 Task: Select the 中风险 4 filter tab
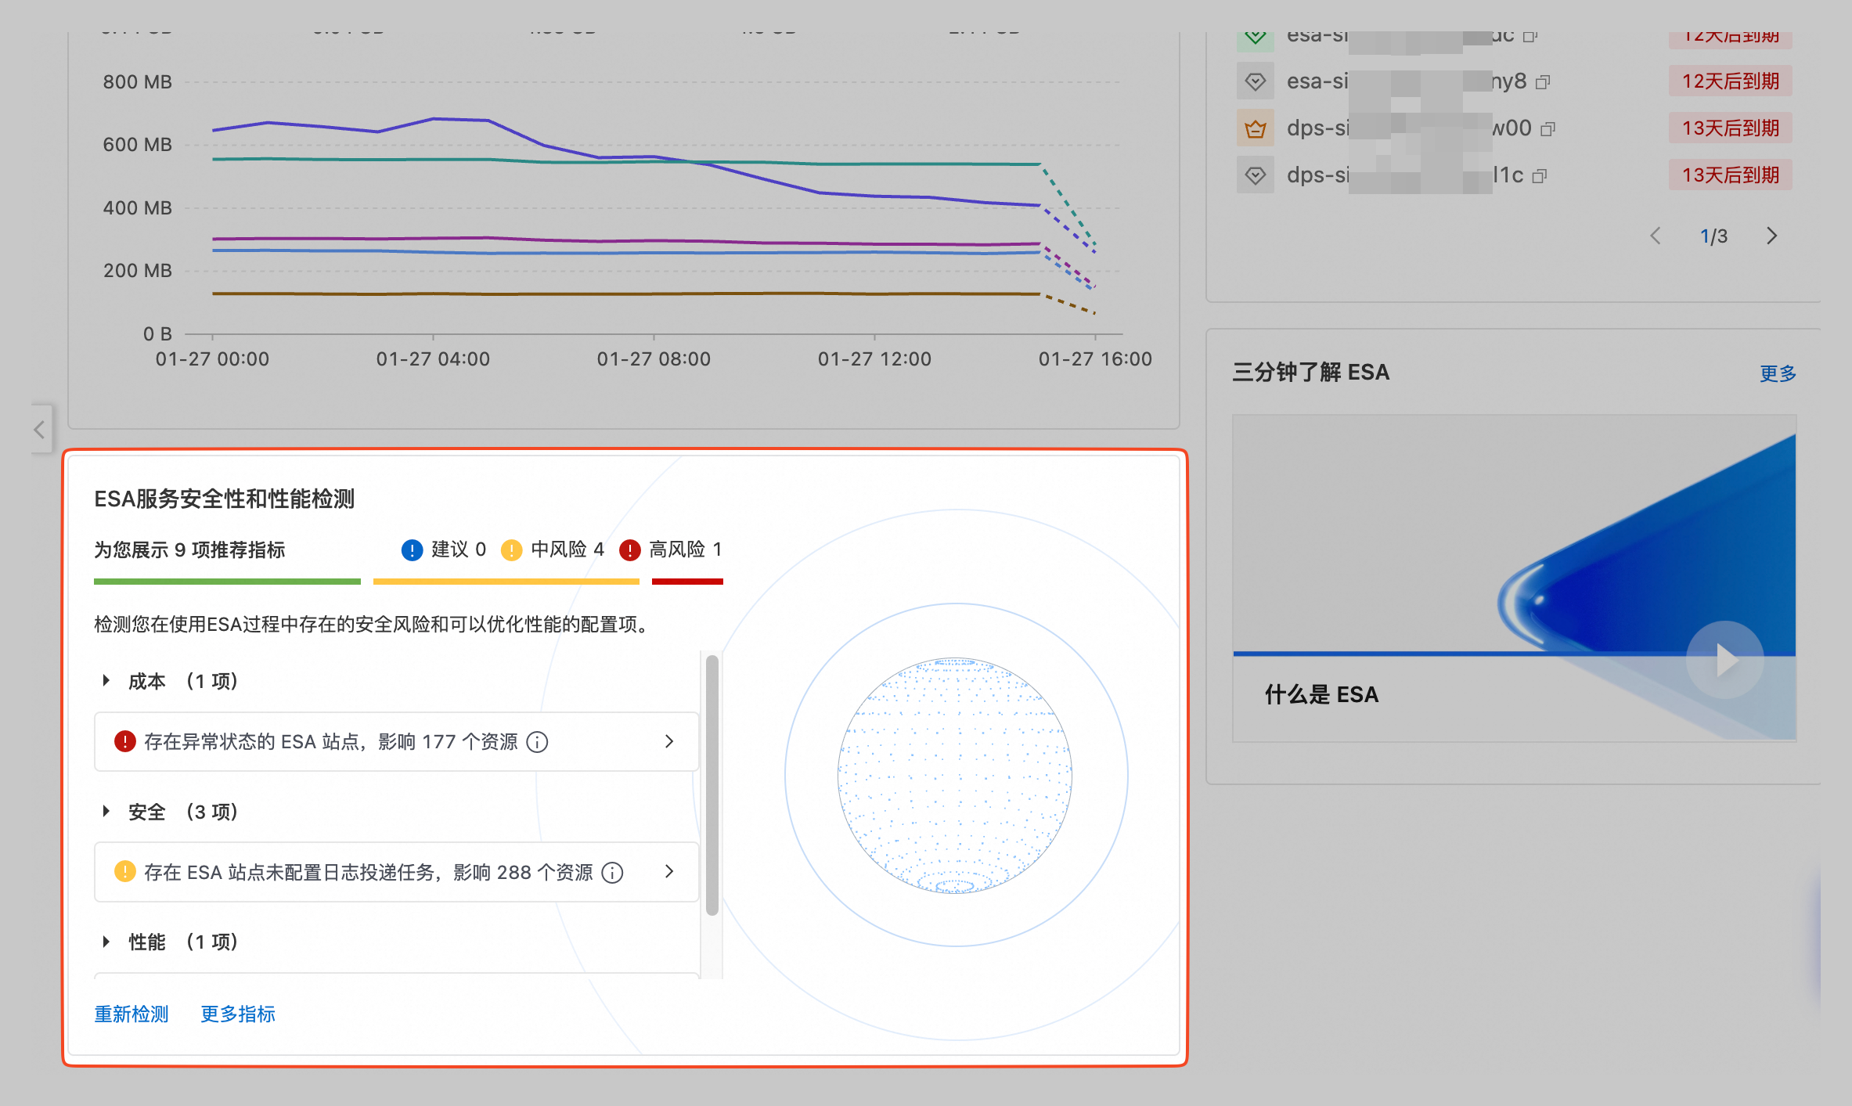553,549
